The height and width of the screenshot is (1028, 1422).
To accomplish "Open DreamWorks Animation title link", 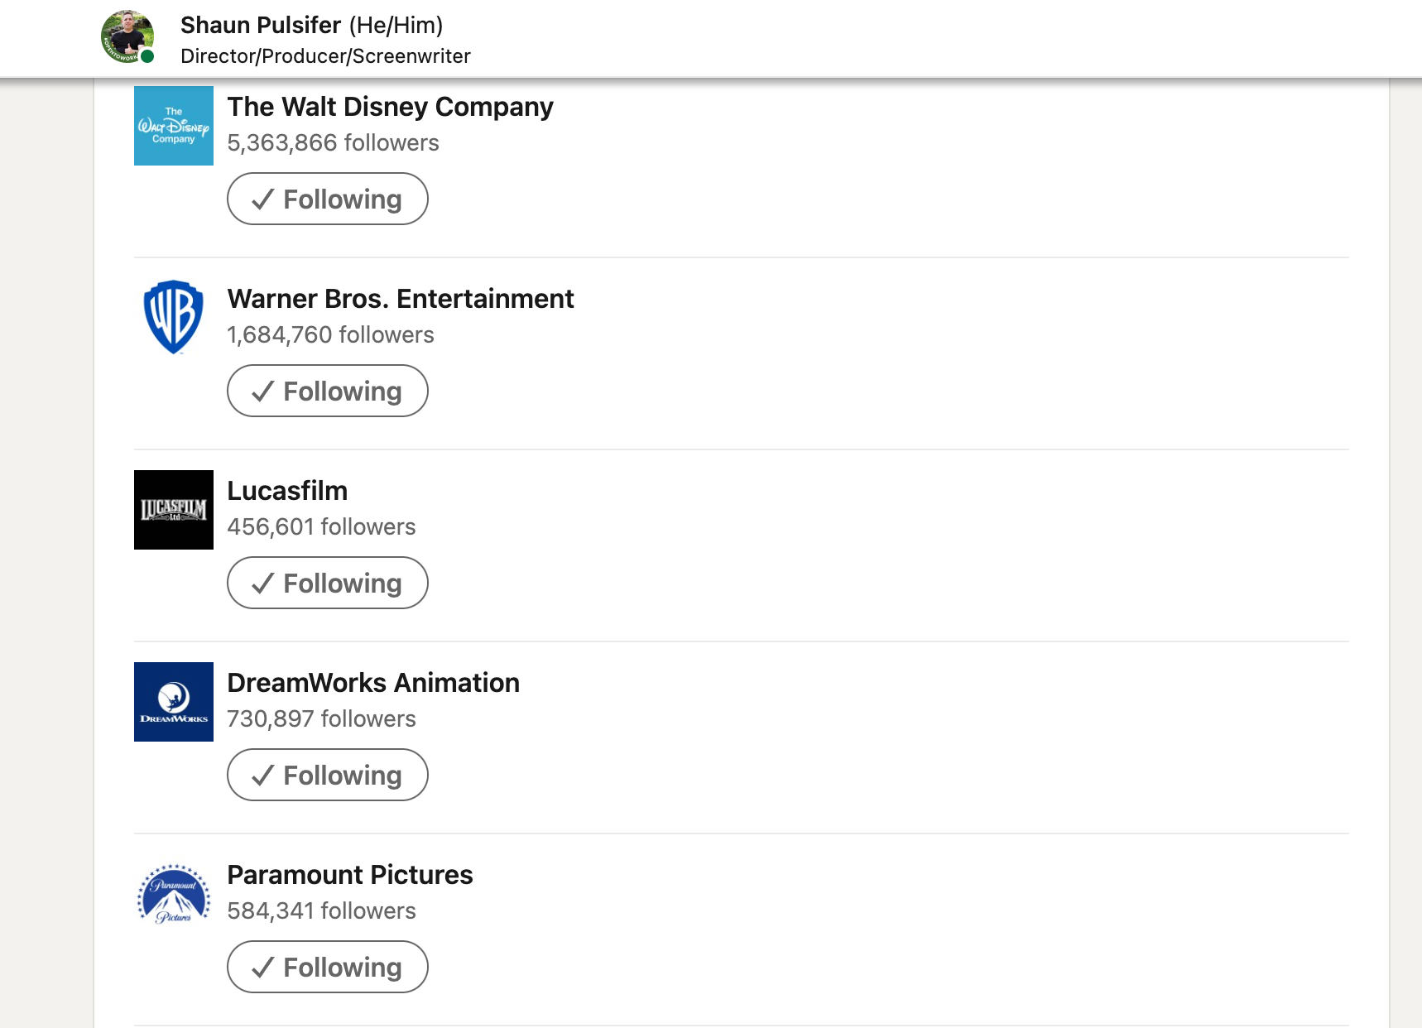I will pyautogui.click(x=373, y=683).
